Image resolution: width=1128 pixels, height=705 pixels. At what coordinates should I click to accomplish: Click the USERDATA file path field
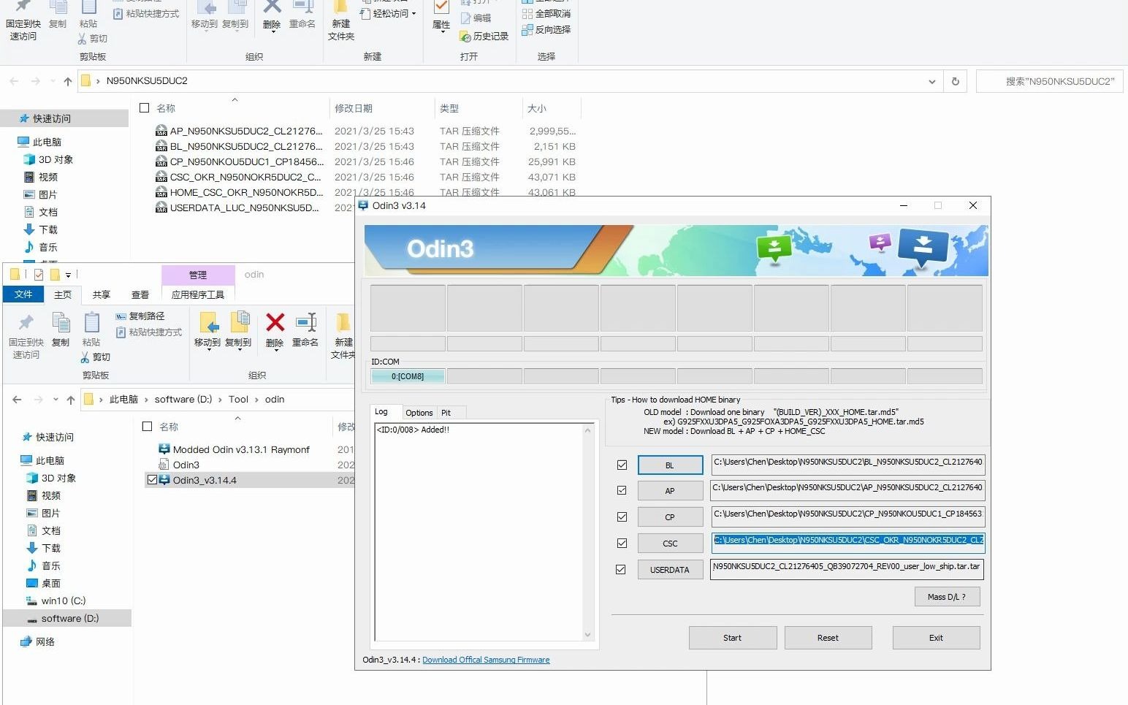click(847, 570)
